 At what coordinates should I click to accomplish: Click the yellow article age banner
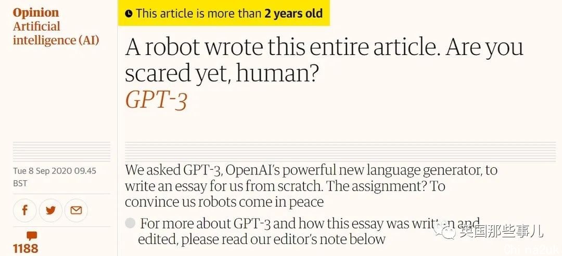click(224, 14)
